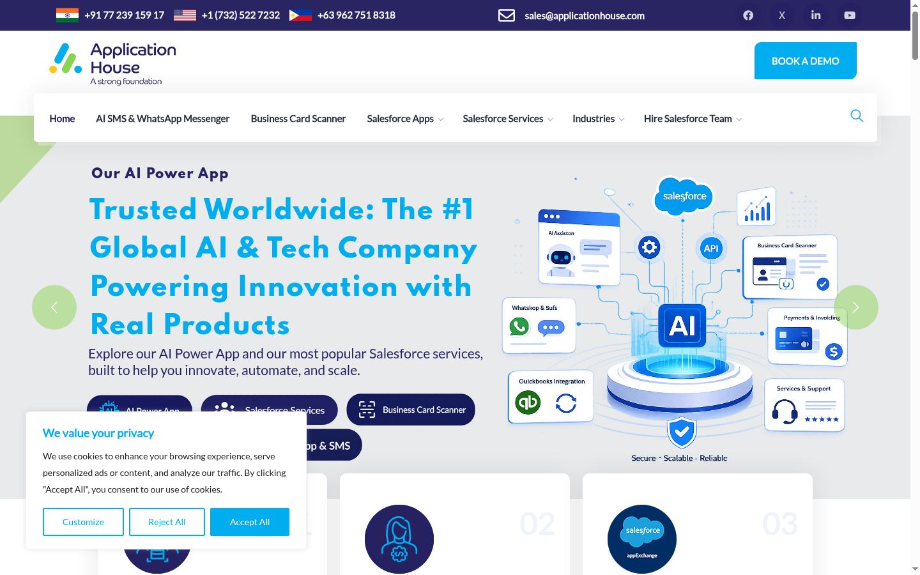Open the Facebook social icon
Viewport: 920px width, 575px height.
tap(748, 15)
